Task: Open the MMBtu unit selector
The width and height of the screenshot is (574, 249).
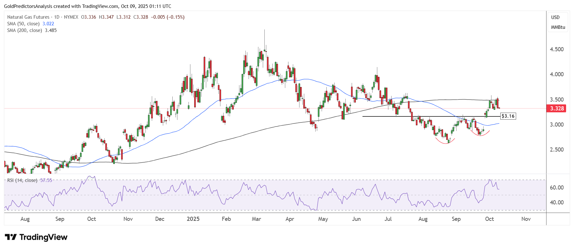Action: click(x=558, y=27)
